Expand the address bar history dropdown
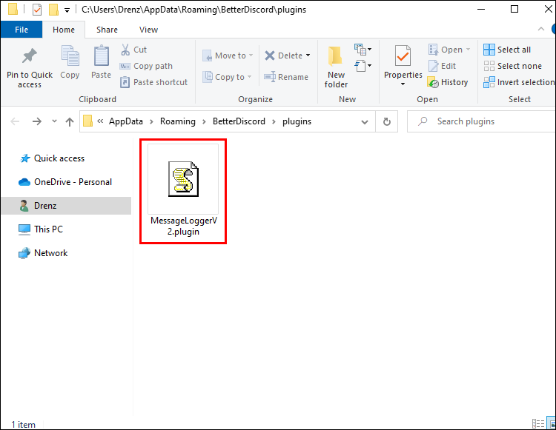 coord(365,121)
